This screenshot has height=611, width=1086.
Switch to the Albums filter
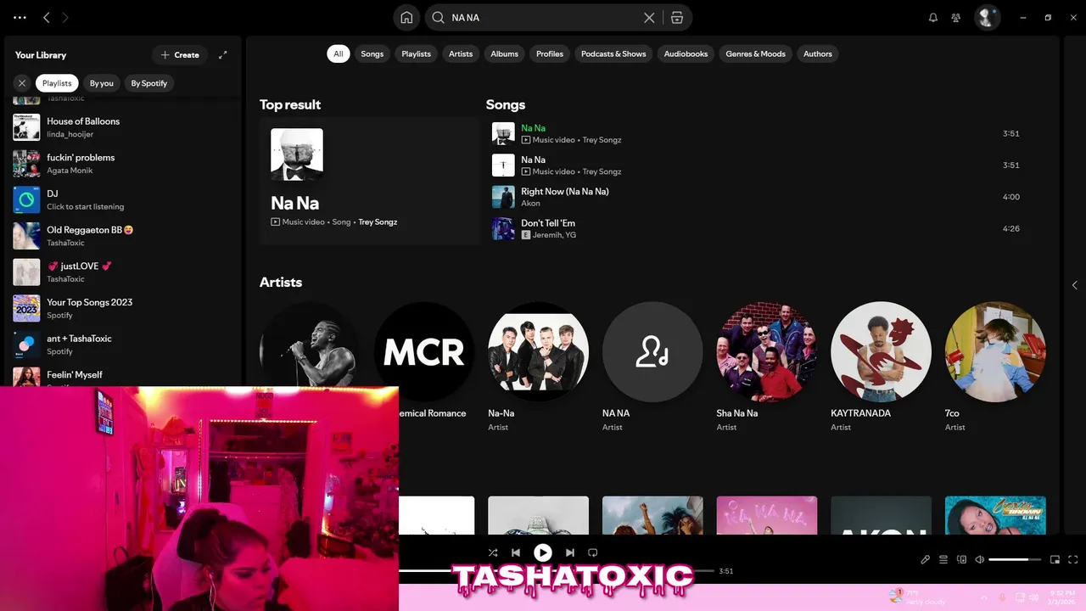(505, 53)
